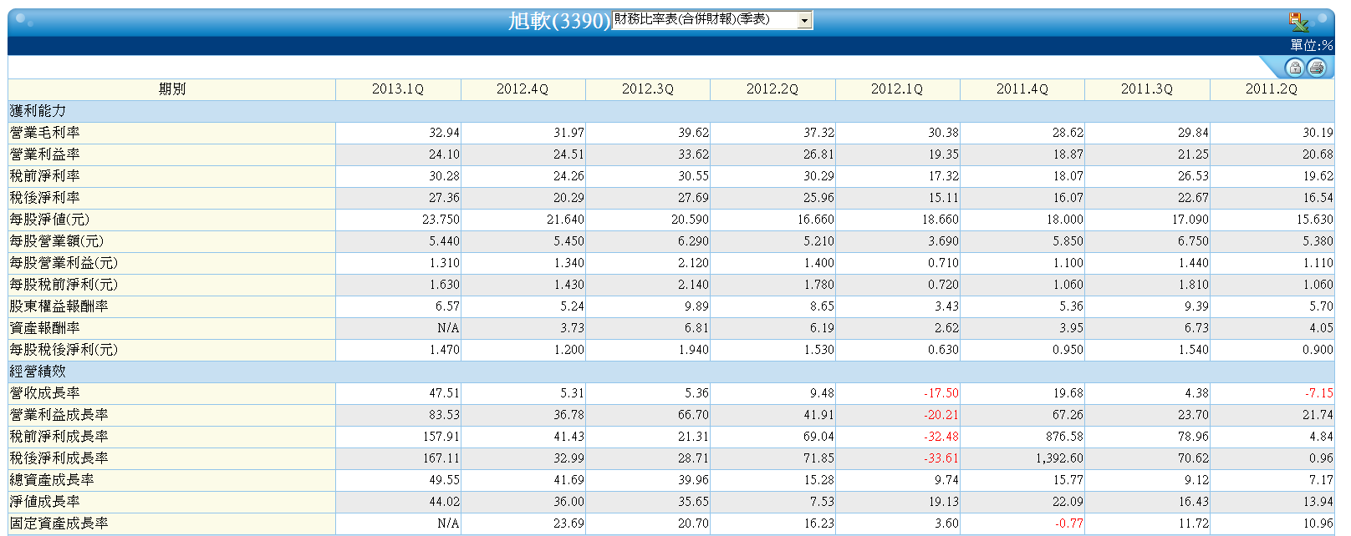
Task: Select the 2013.1Q column header
Action: (398, 89)
